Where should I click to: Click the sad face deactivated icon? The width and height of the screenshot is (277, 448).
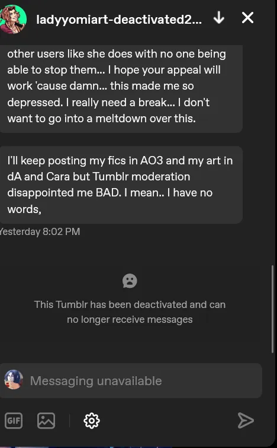[x=130, y=281]
